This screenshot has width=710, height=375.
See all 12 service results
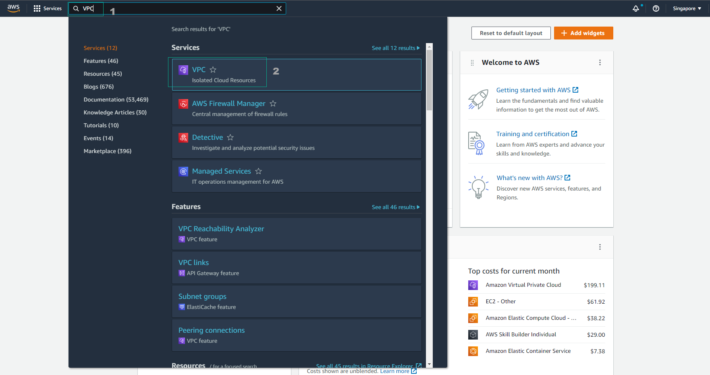pos(396,48)
